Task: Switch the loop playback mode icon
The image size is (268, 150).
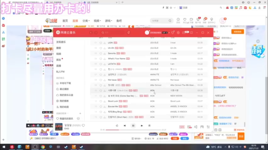Action: click(x=117, y=126)
